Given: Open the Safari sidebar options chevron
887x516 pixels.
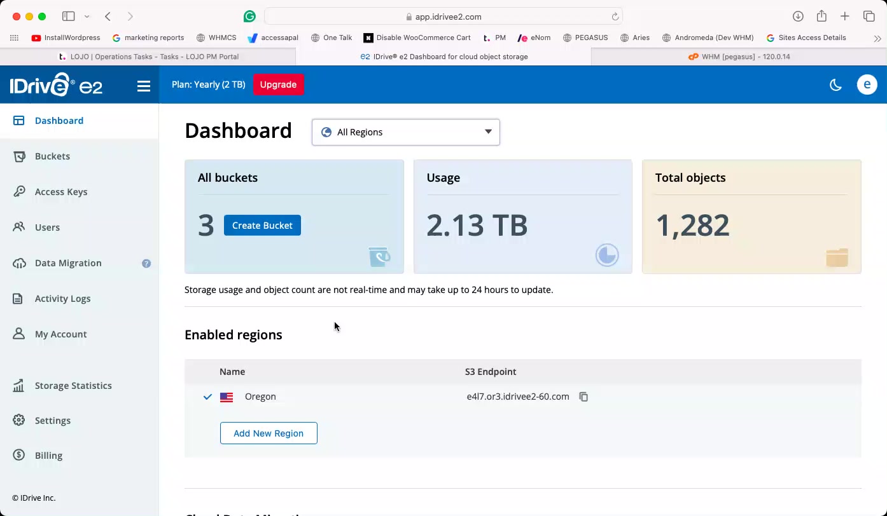Looking at the screenshot, I should click(x=87, y=17).
